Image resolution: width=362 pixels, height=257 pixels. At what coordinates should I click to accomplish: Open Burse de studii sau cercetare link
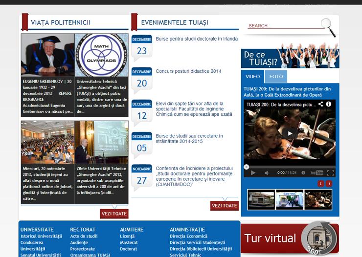pyautogui.click(x=189, y=139)
